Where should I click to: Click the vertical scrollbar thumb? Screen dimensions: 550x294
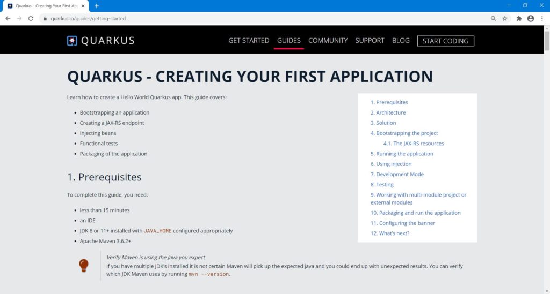[x=547, y=41]
